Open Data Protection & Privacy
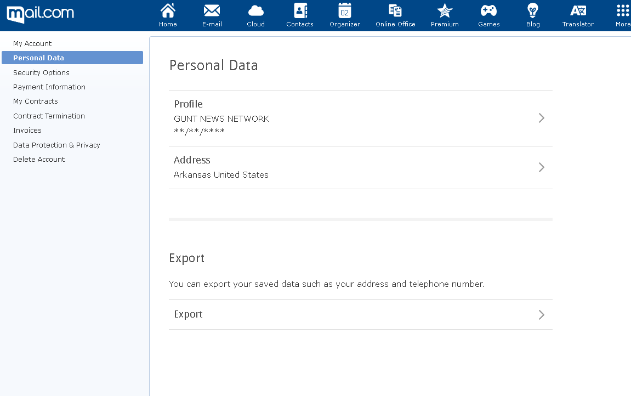The height and width of the screenshot is (396, 631). (x=56, y=145)
